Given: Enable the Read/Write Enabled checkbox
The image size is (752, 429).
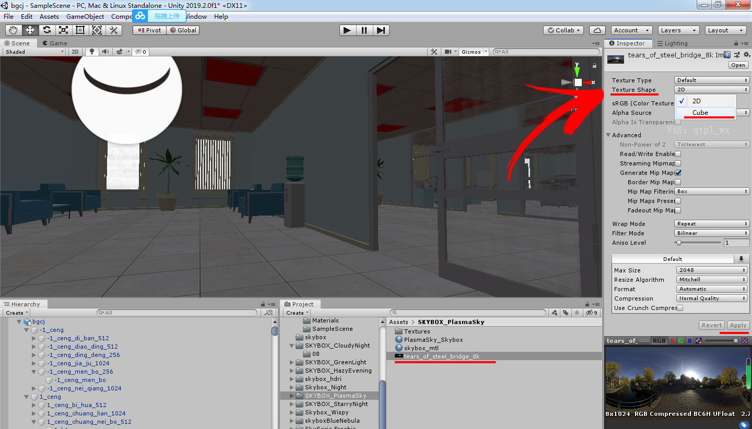Looking at the screenshot, I should [678, 154].
